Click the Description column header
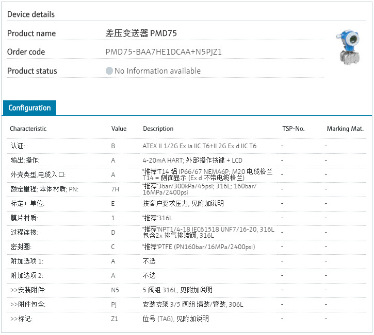 click(158, 129)
